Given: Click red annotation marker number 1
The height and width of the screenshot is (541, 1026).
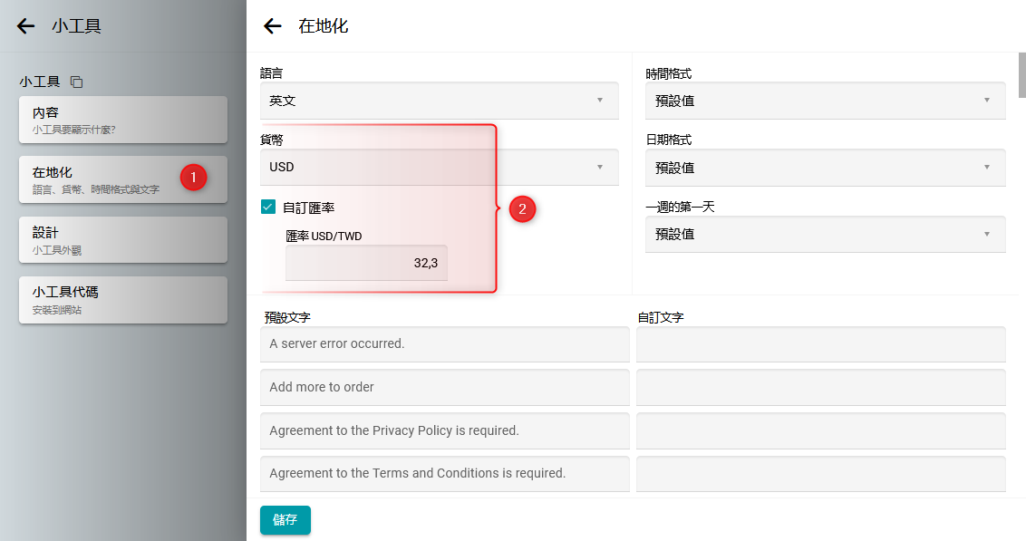Looking at the screenshot, I should coord(193,178).
